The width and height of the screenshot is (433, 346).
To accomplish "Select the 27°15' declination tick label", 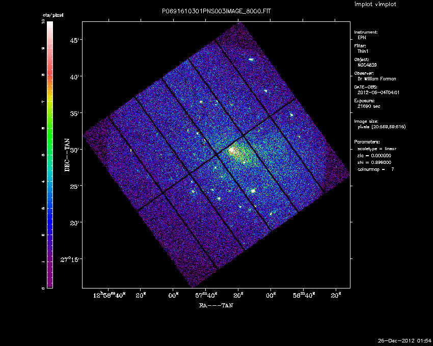I will 70,259.
